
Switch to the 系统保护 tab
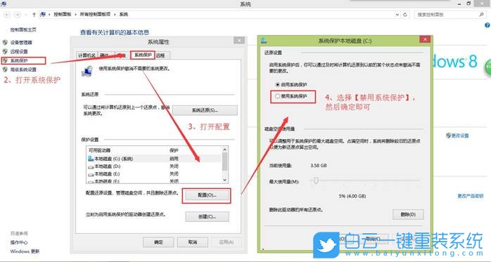pos(143,55)
